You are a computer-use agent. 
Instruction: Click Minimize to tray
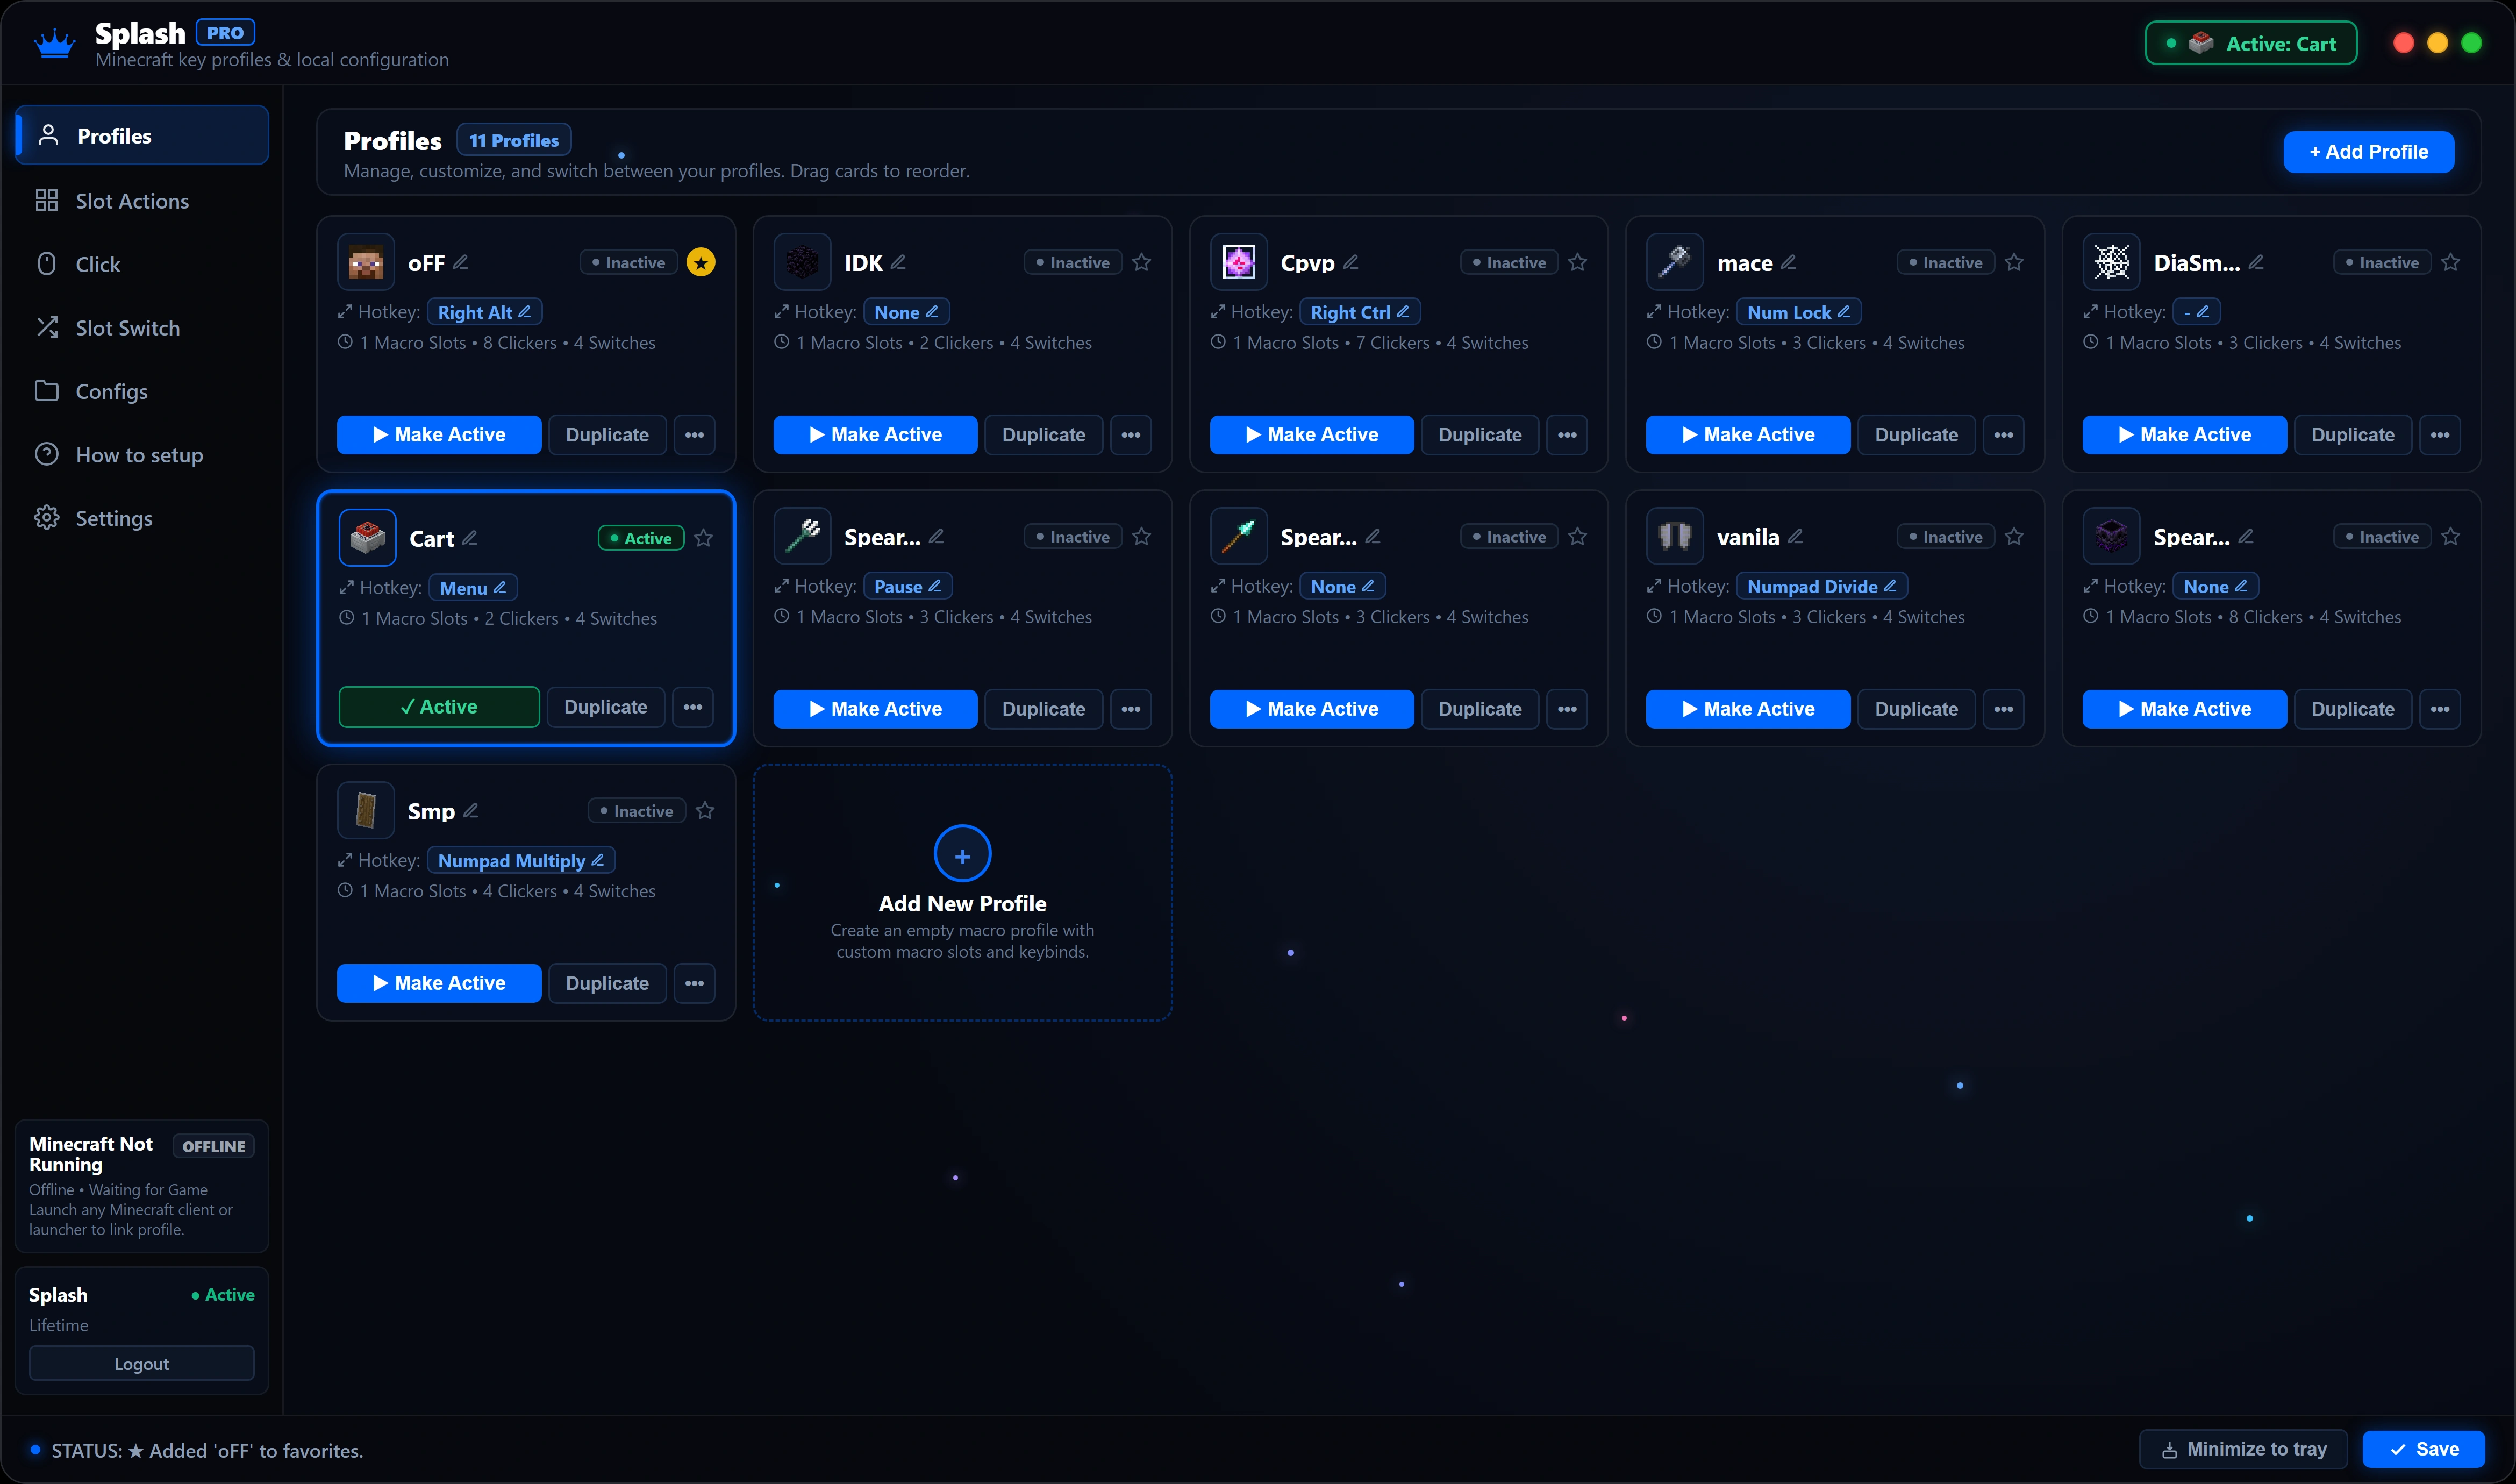pos(2244,1449)
